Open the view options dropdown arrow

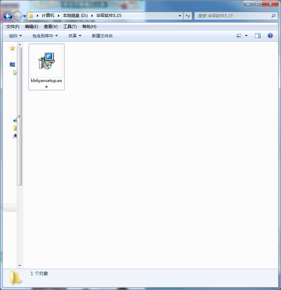click(246, 36)
